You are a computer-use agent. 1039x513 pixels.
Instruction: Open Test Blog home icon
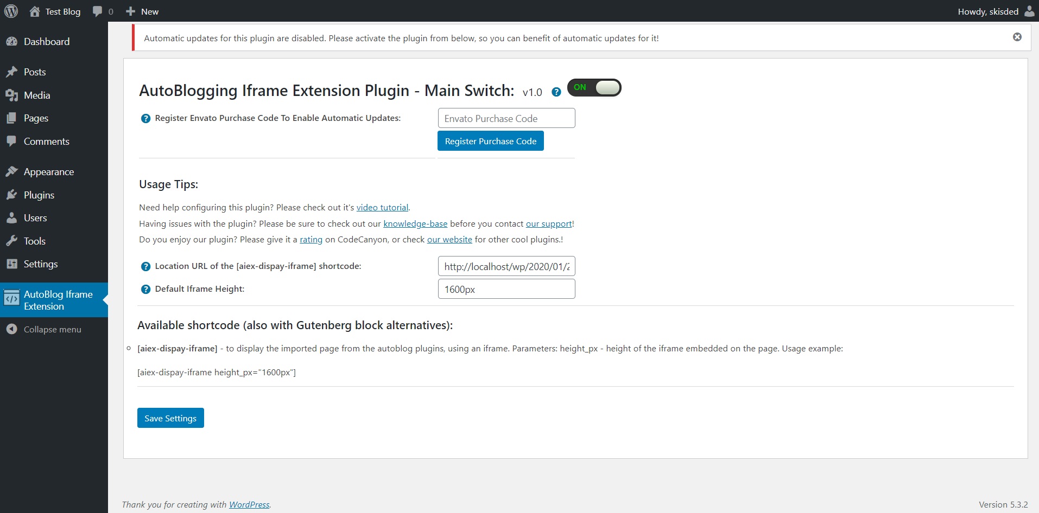click(x=35, y=11)
